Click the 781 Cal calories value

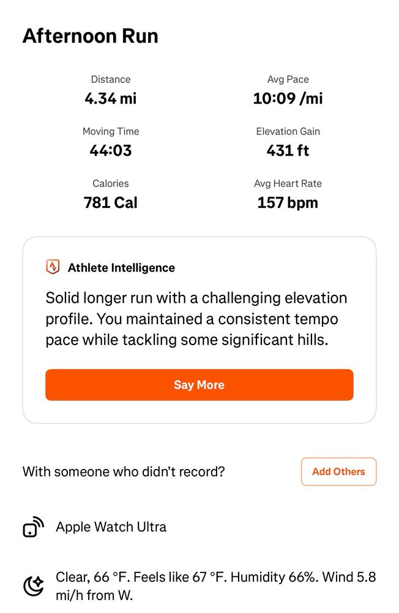point(111,202)
